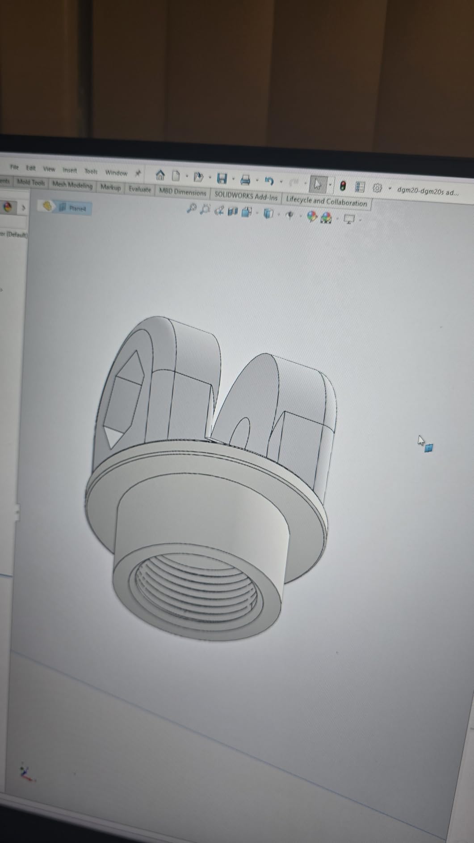This screenshot has height=843, width=474.
Task: Undo the last action with the Undo arrow
Action: point(269,181)
